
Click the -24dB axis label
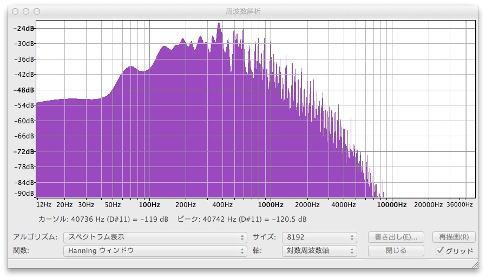click(24, 28)
